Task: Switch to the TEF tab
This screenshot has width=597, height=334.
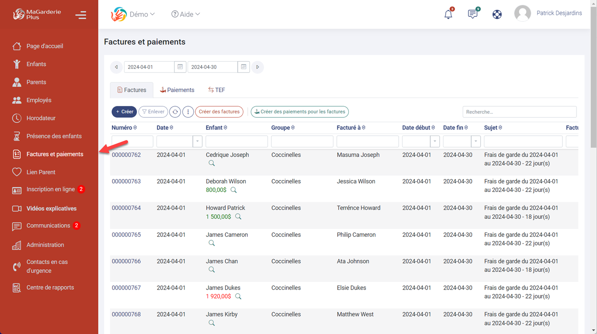Action: pos(217,90)
